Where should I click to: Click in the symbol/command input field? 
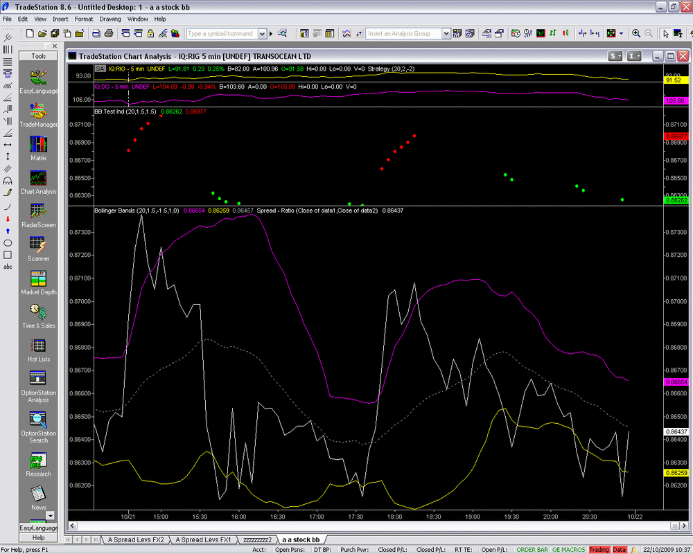tap(222, 34)
